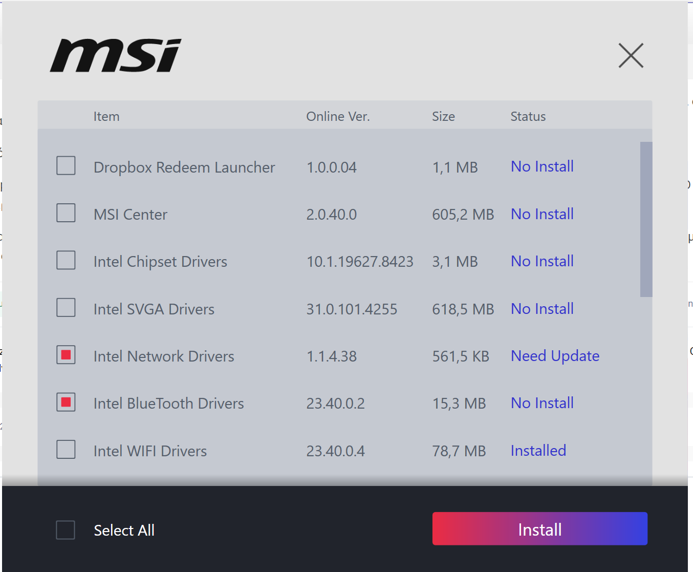Viewport: 693px width, 572px height.
Task: Click the Item column header
Action: pyautogui.click(x=106, y=117)
